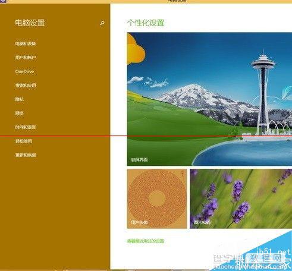Open 轻松使用 settings
The height and width of the screenshot is (271, 292).
(x=24, y=141)
